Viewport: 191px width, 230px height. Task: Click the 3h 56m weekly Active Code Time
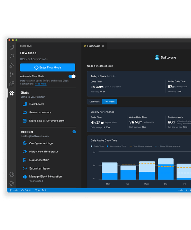(x=136, y=122)
